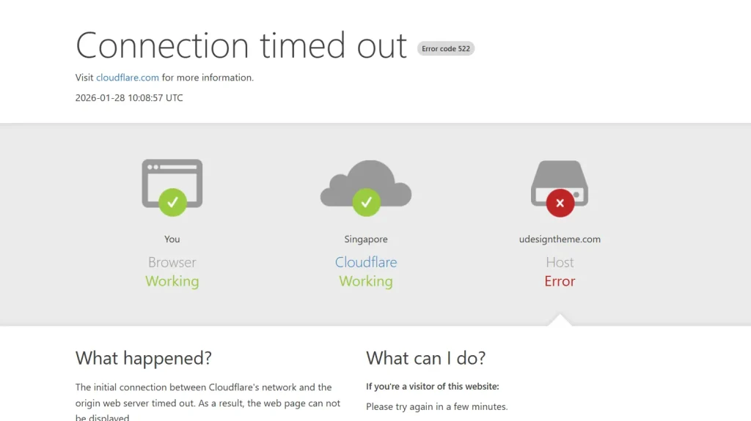Click the Working status under Browser
This screenshot has width=751, height=421.
[x=172, y=281]
